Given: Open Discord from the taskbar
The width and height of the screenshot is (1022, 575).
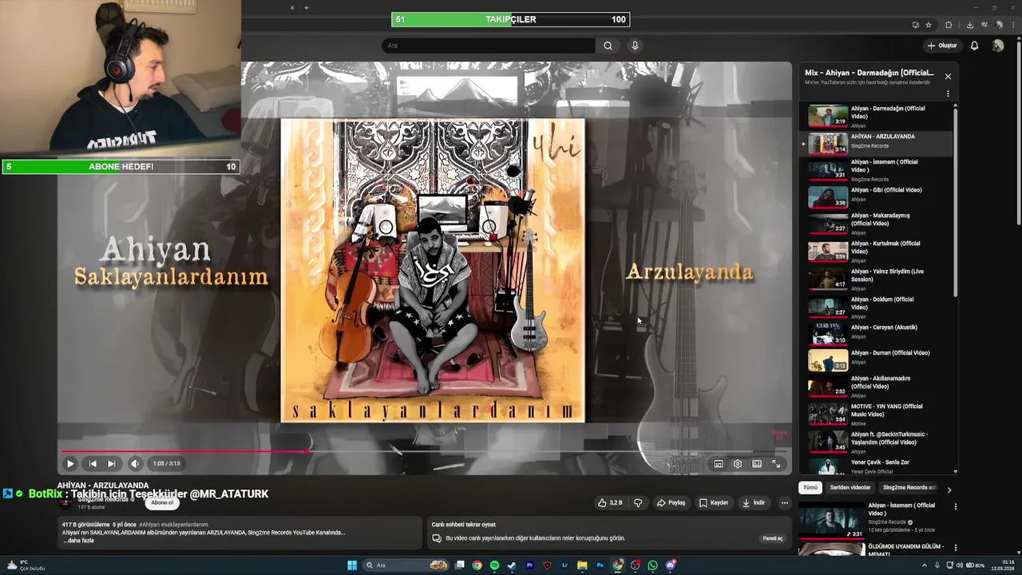Looking at the screenshot, I should [670, 565].
